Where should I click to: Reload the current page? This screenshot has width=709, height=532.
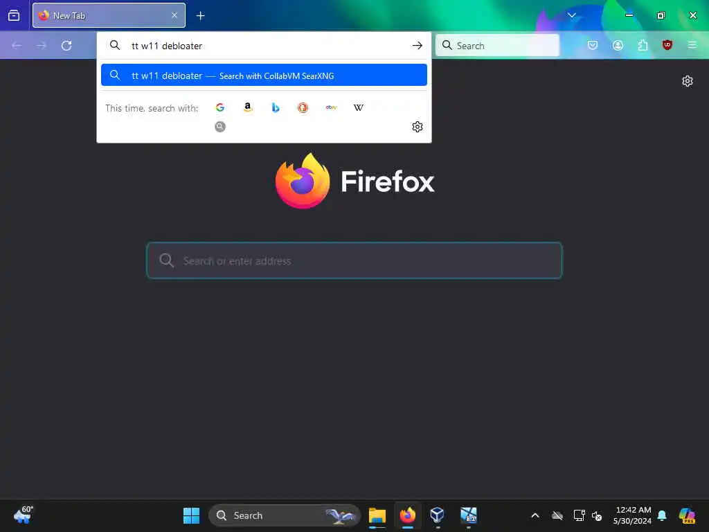click(66, 45)
